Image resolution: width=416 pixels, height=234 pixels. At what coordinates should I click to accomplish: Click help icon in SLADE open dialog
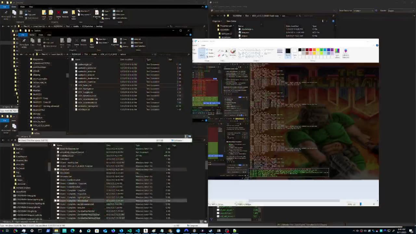pos(333,21)
